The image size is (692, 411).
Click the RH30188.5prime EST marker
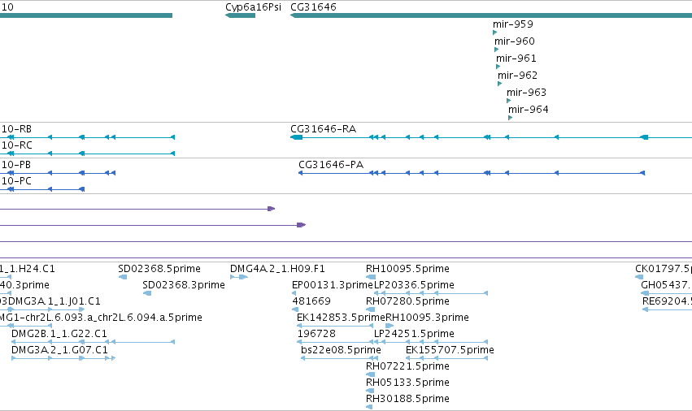[x=369, y=407]
